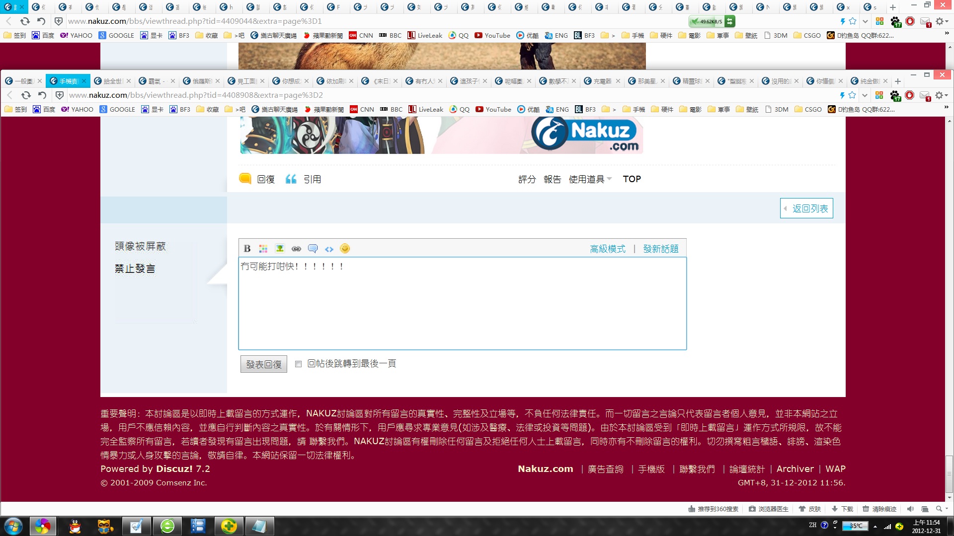The height and width of the screenshot is (536, 954).
Task: Open the 手機版 footer link
Action: [x=651, y=469]
